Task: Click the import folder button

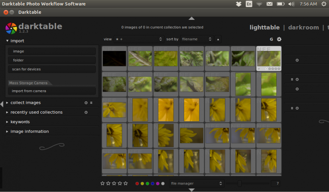Action: 51,60
